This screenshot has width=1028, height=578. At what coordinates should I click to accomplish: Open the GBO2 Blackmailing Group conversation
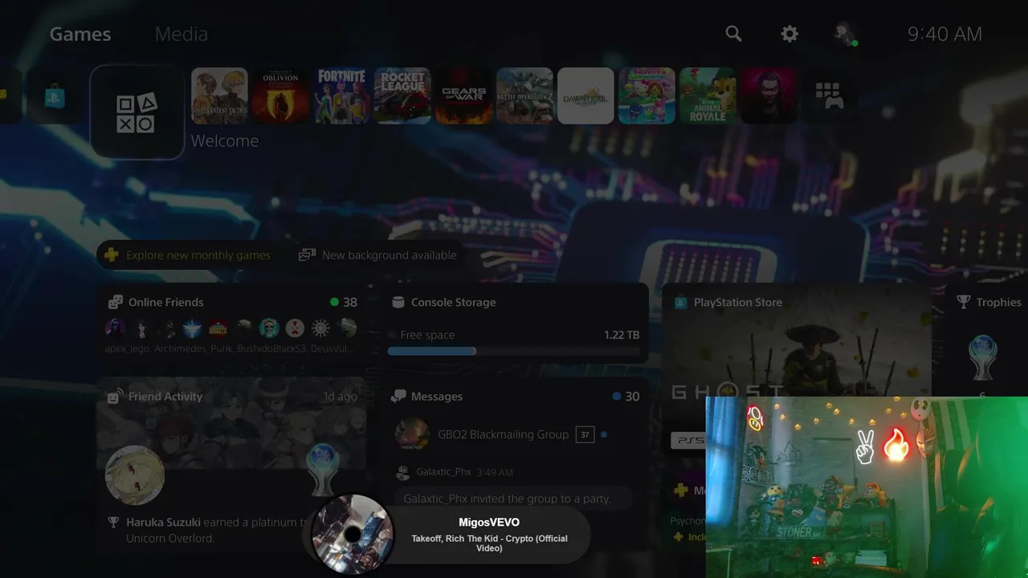coord(514,434)
